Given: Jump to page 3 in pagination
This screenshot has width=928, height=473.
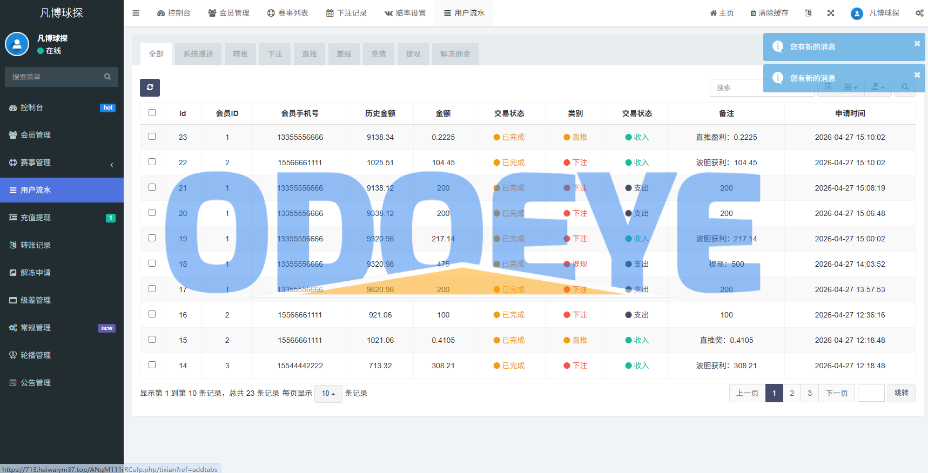Looking at the screenshot, I should (810, 393).
